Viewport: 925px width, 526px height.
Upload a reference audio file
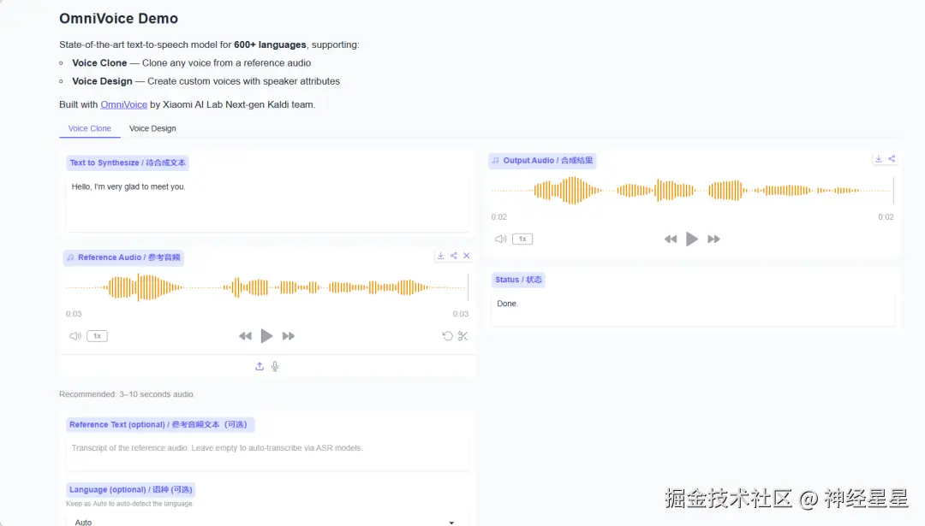pyautogui.click(x=260, y=366)
